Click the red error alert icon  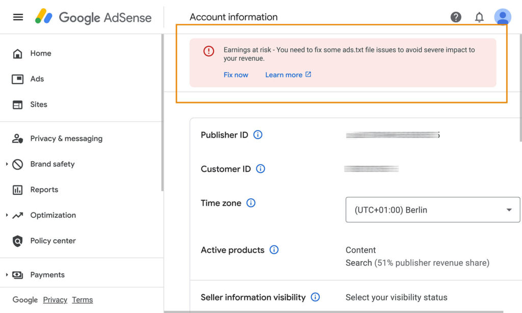pos(208,51)
